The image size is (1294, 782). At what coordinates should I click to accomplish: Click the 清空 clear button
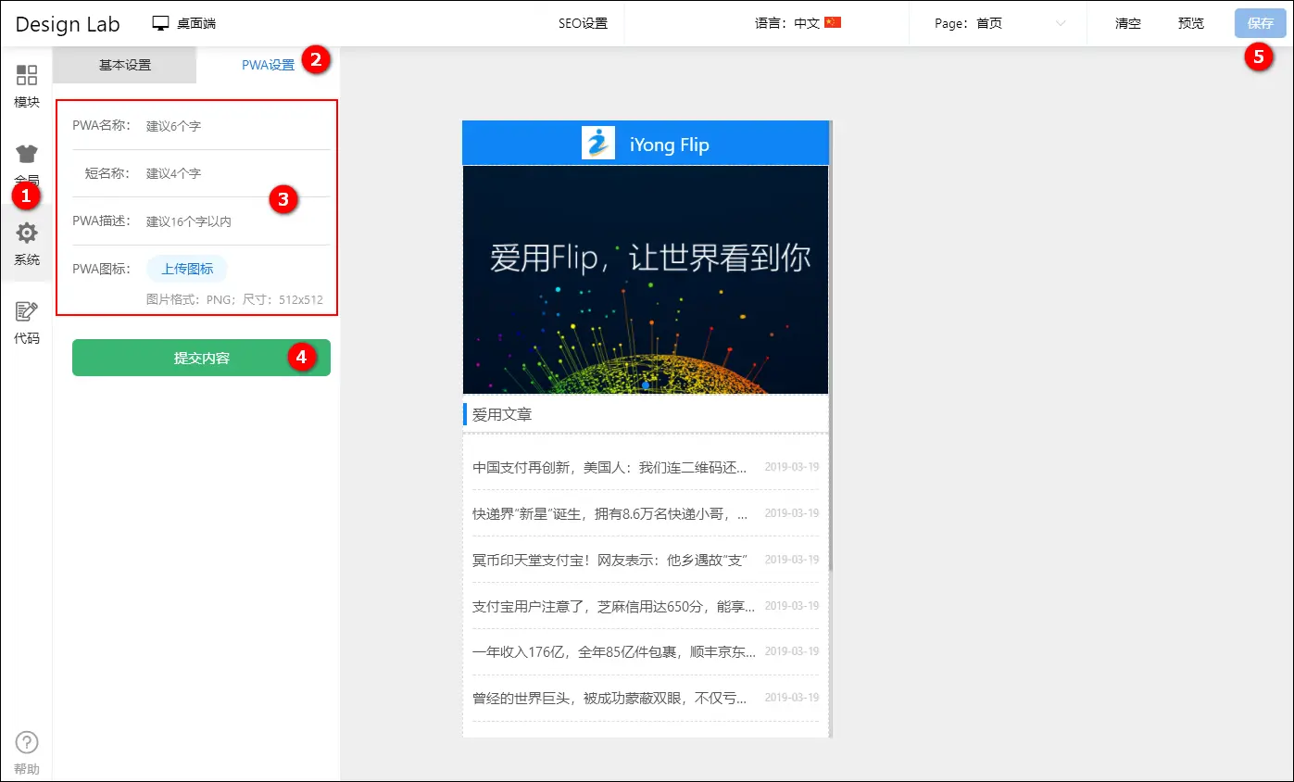coord(1127,23)
